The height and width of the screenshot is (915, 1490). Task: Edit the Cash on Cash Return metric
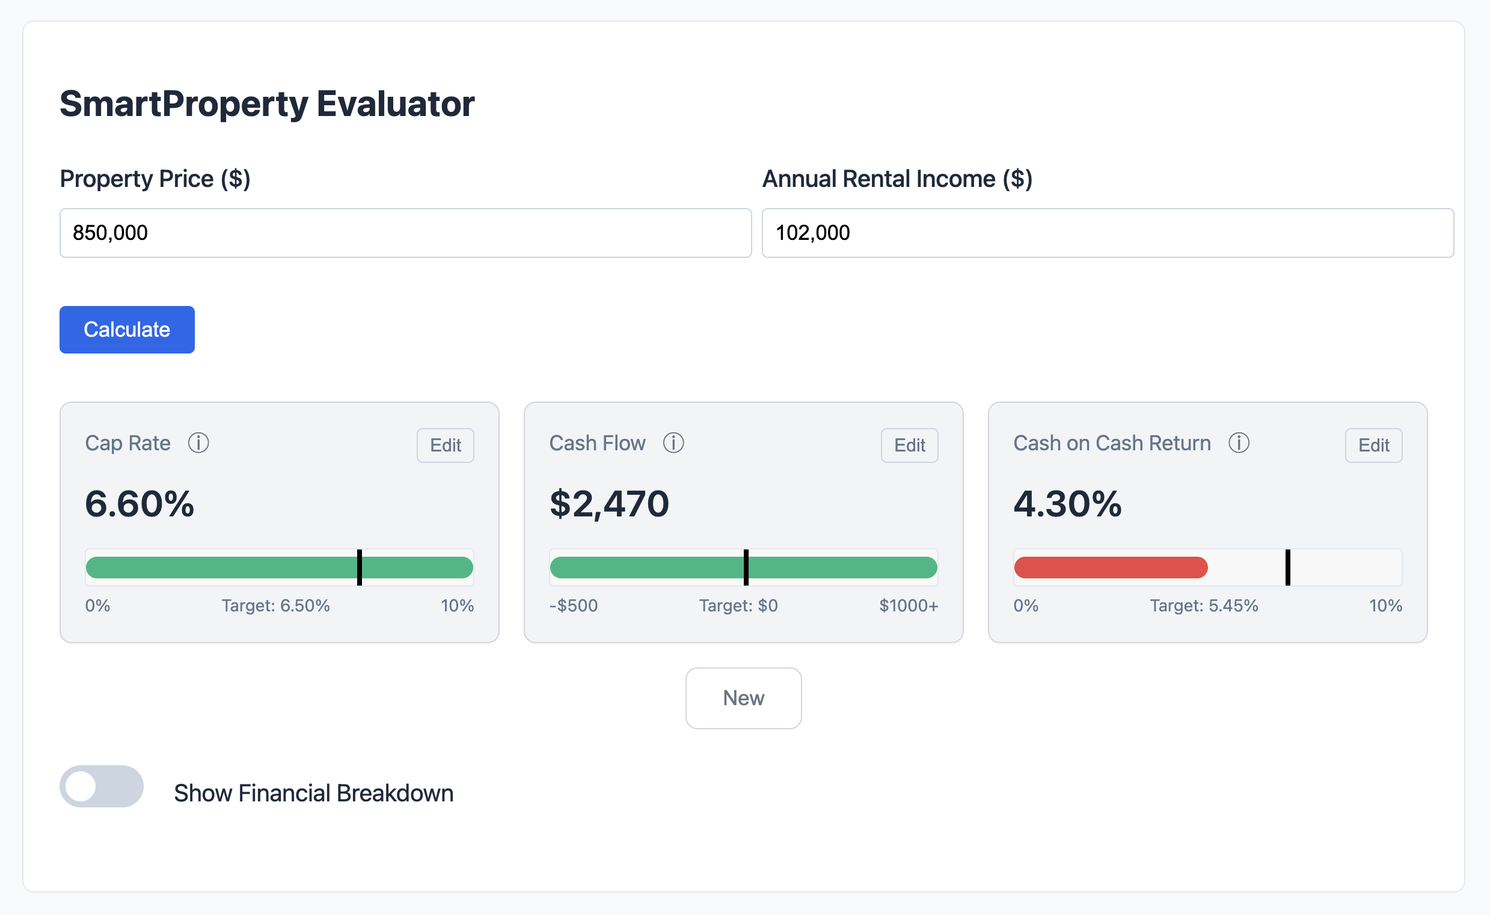point(1373,445)
